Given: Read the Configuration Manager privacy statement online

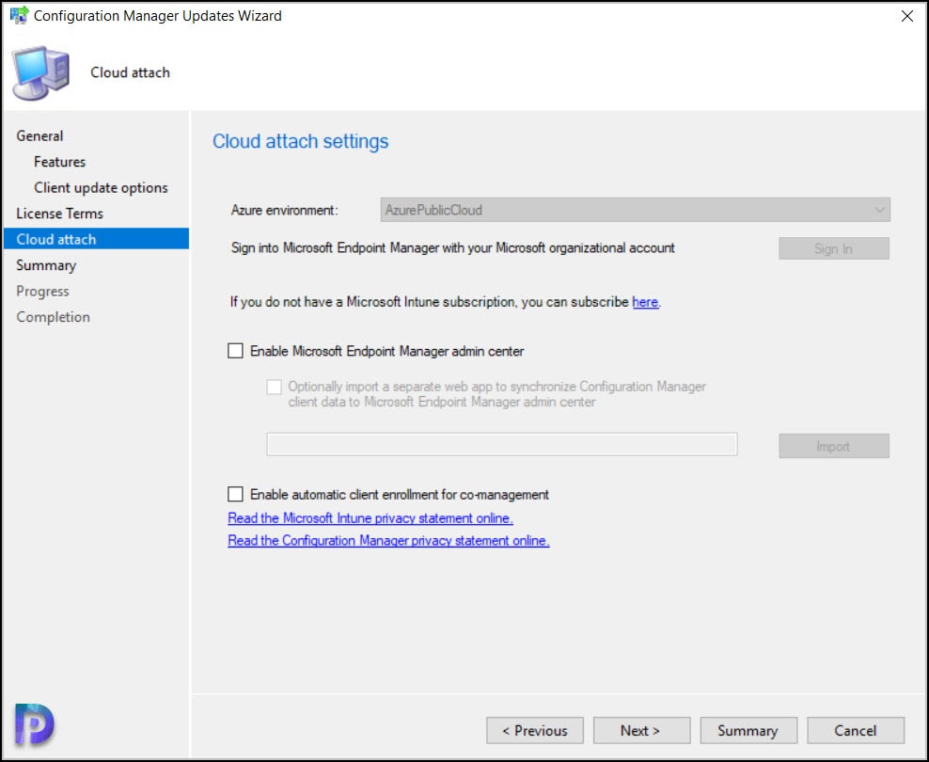Looking at the screenshot, I should [388, 540].
